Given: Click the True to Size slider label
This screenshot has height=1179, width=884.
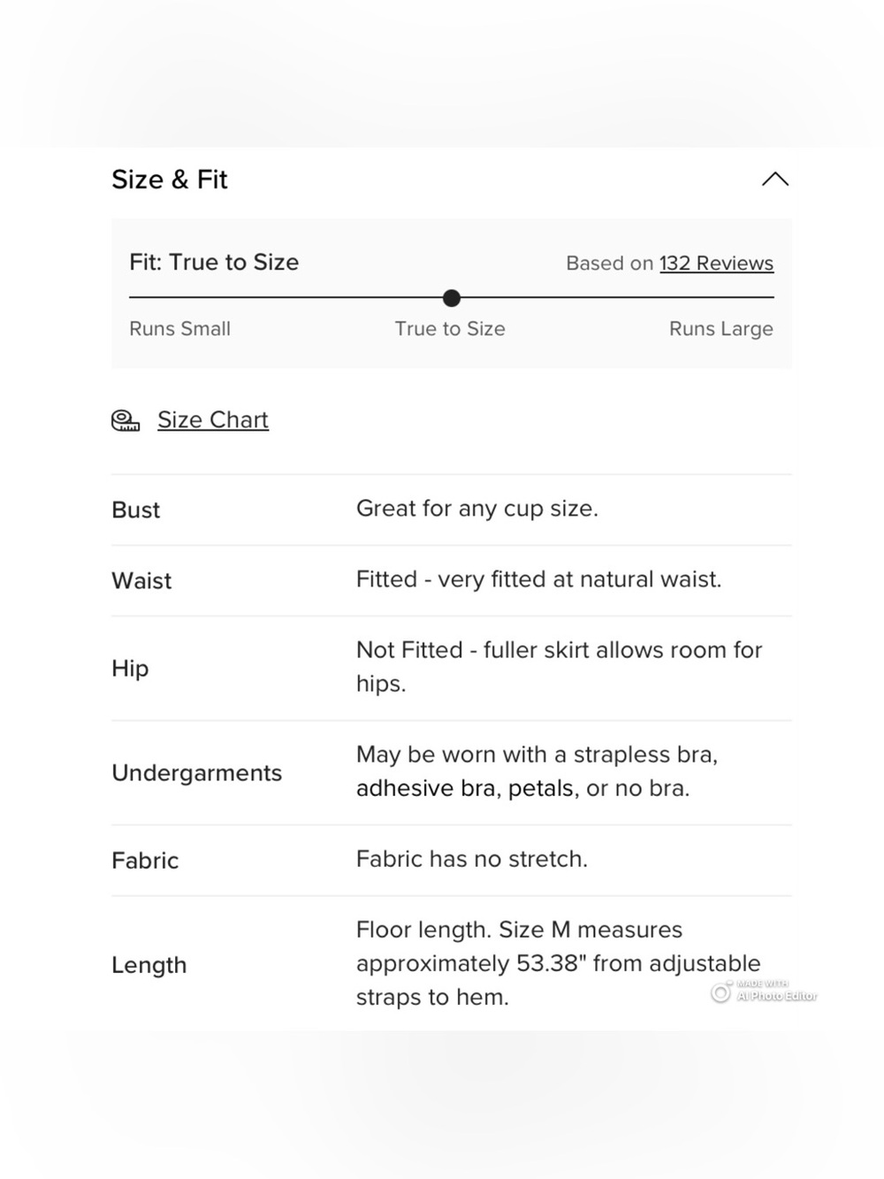Looking at the screenshot, I should [x=450, y=329].
